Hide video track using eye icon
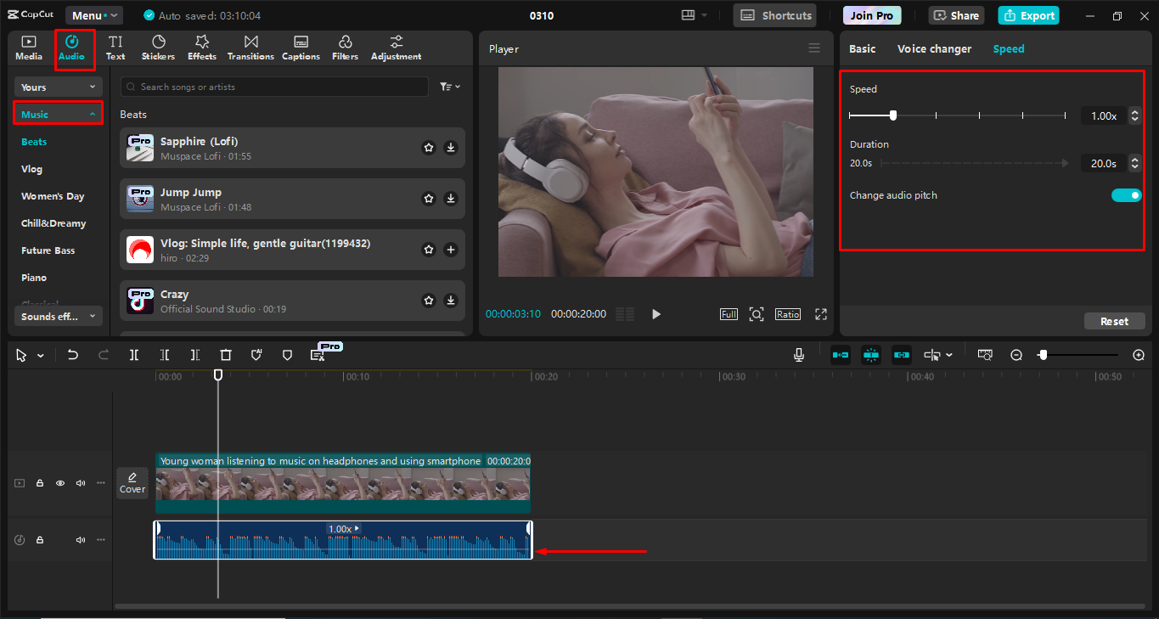The width and height of the screenshot is (1159, 619). coord(60,483)
